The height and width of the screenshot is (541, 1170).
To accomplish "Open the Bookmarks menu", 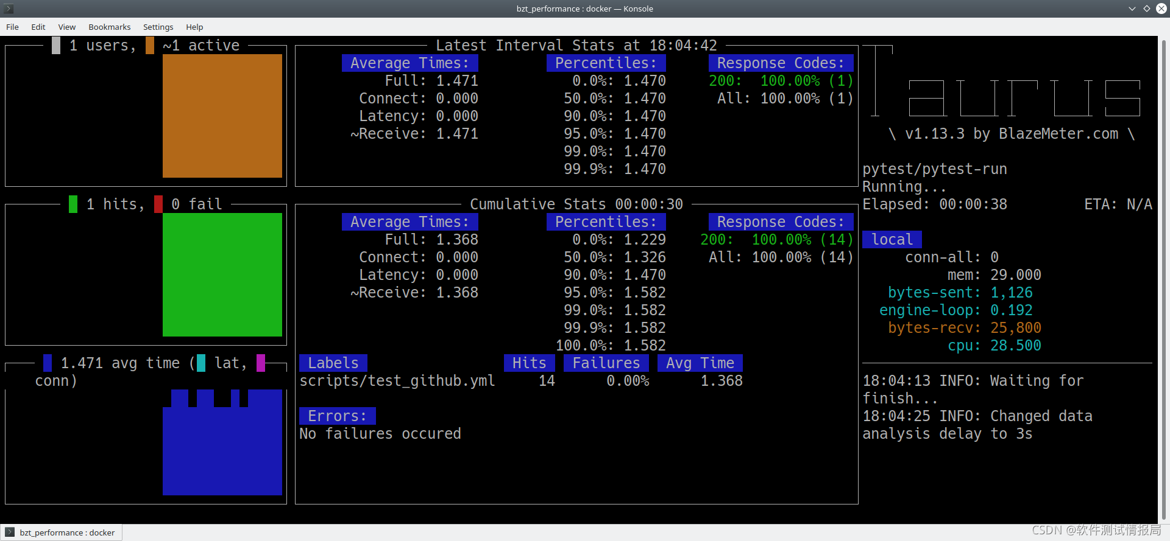I will click(109, 27).
